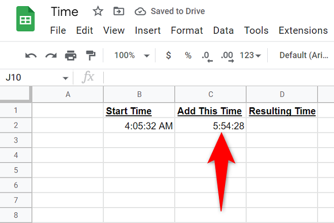Select the paint format roller

tap(90, 55)
